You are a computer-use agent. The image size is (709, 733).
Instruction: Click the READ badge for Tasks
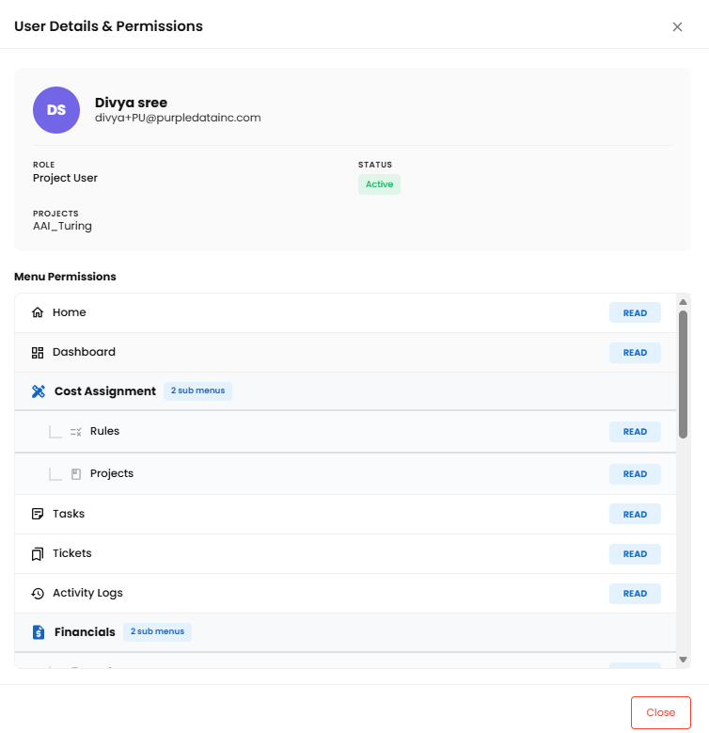pyautogui.click(x=635, y=514)
